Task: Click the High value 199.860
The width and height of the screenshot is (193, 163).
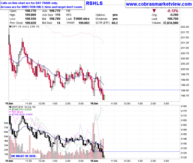Action: click(31, 15)
